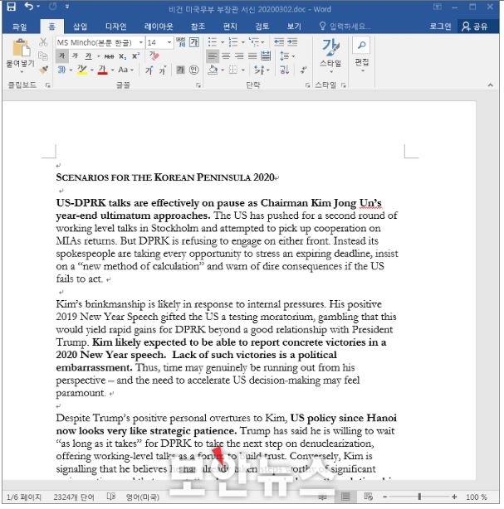Click the Bullets list icon
The image size is (504, 509).
[213, 42]
